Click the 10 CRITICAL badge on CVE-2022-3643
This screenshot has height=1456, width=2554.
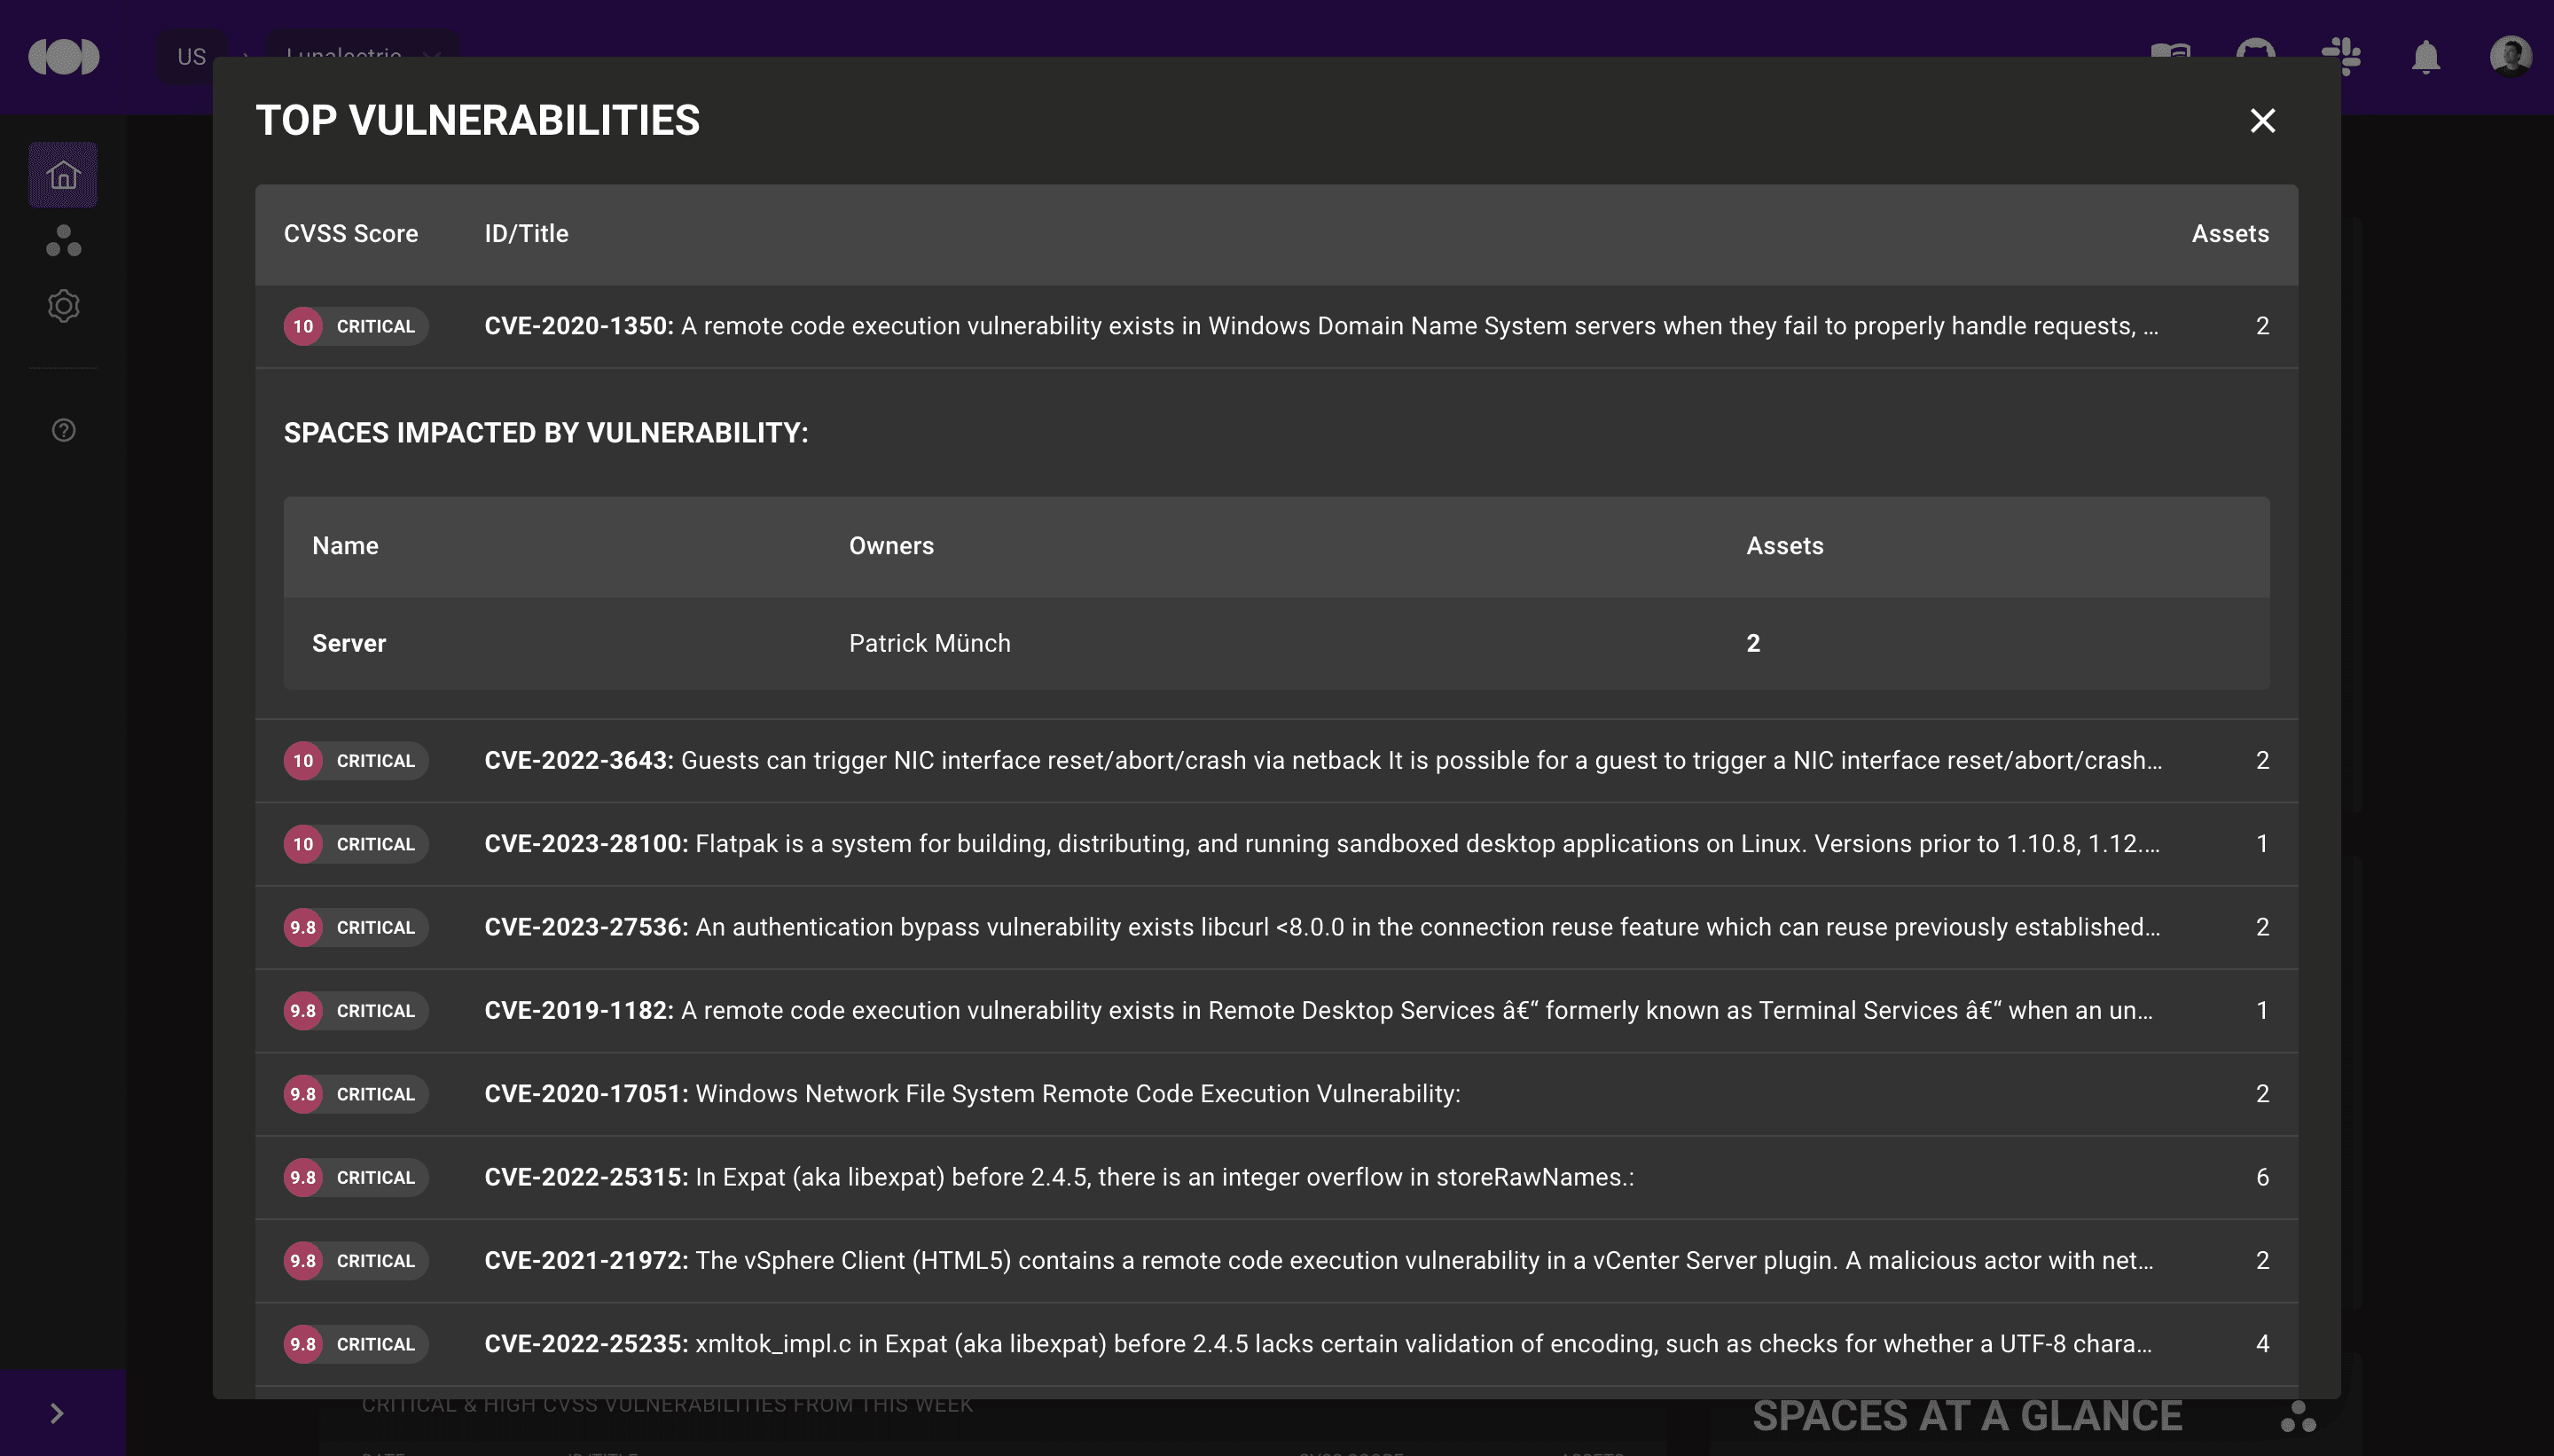[355, 760]
